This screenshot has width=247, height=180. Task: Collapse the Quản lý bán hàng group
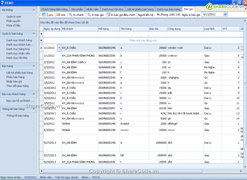34,33
